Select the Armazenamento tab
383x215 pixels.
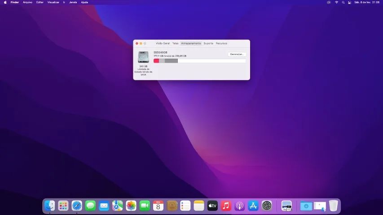click(191, 43)
